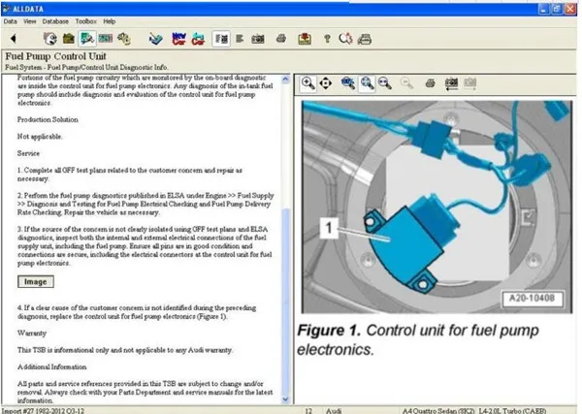The height and width of the screenshot is (414, 582).
Task: Click the text pane scroll-up arrow
Action: click(285, 79)
